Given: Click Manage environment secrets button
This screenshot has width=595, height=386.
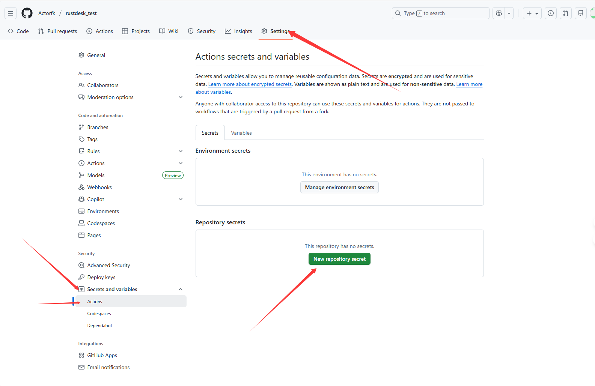Looking at the screenshot, I should point(339,187).
